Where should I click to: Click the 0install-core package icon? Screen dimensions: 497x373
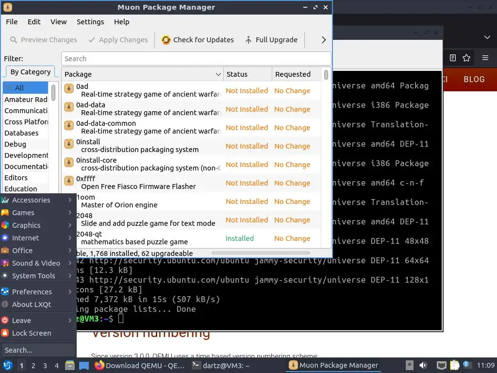[x=69, y=162]
